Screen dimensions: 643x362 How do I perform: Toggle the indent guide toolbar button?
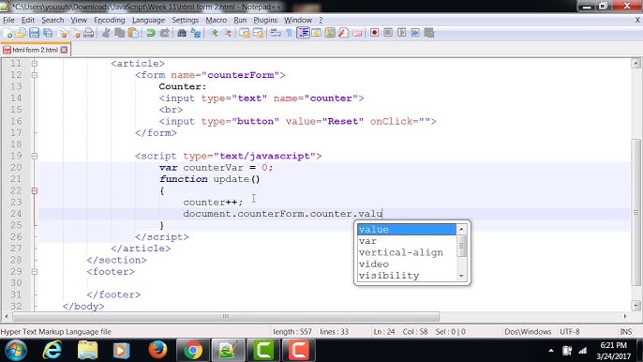303,33
